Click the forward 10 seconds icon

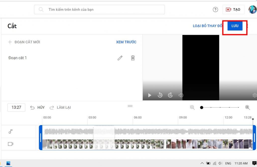(170, 95)
